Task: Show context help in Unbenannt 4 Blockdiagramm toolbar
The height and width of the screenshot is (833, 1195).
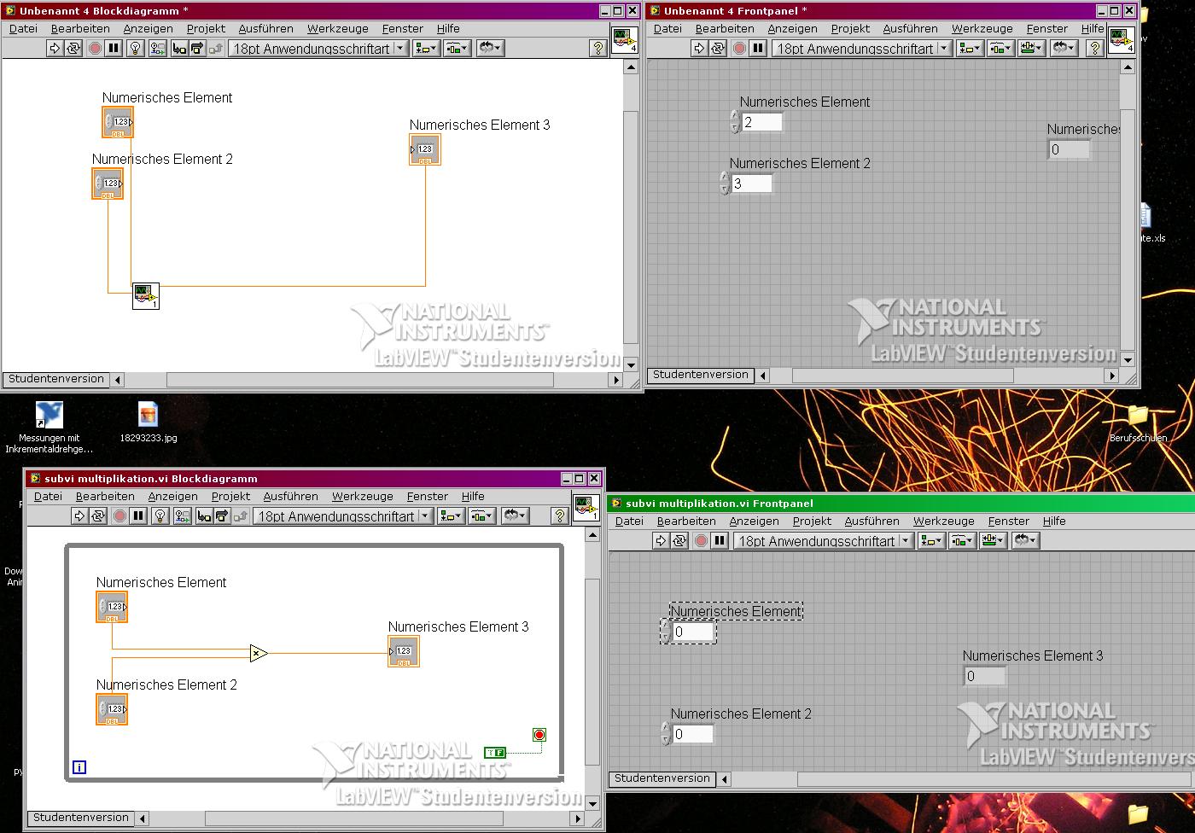Action: [x=598, y=49]
